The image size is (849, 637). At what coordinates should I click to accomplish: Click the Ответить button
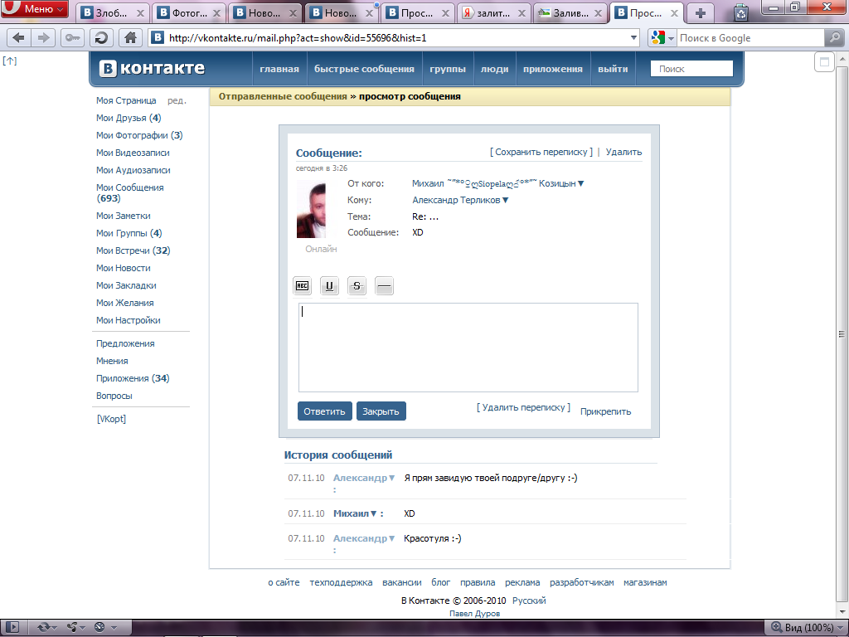324,411
